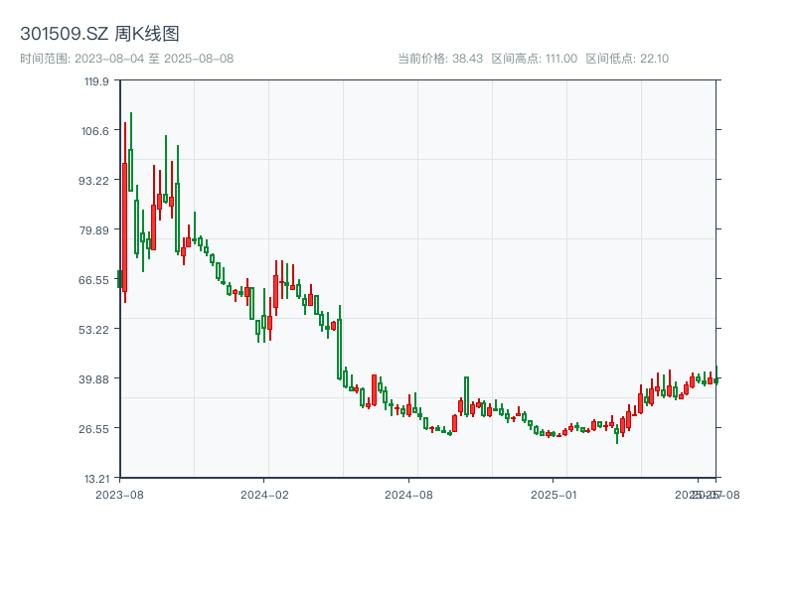
Task: Click the 13.21 y-axis price label
Action: pos(96,478)
